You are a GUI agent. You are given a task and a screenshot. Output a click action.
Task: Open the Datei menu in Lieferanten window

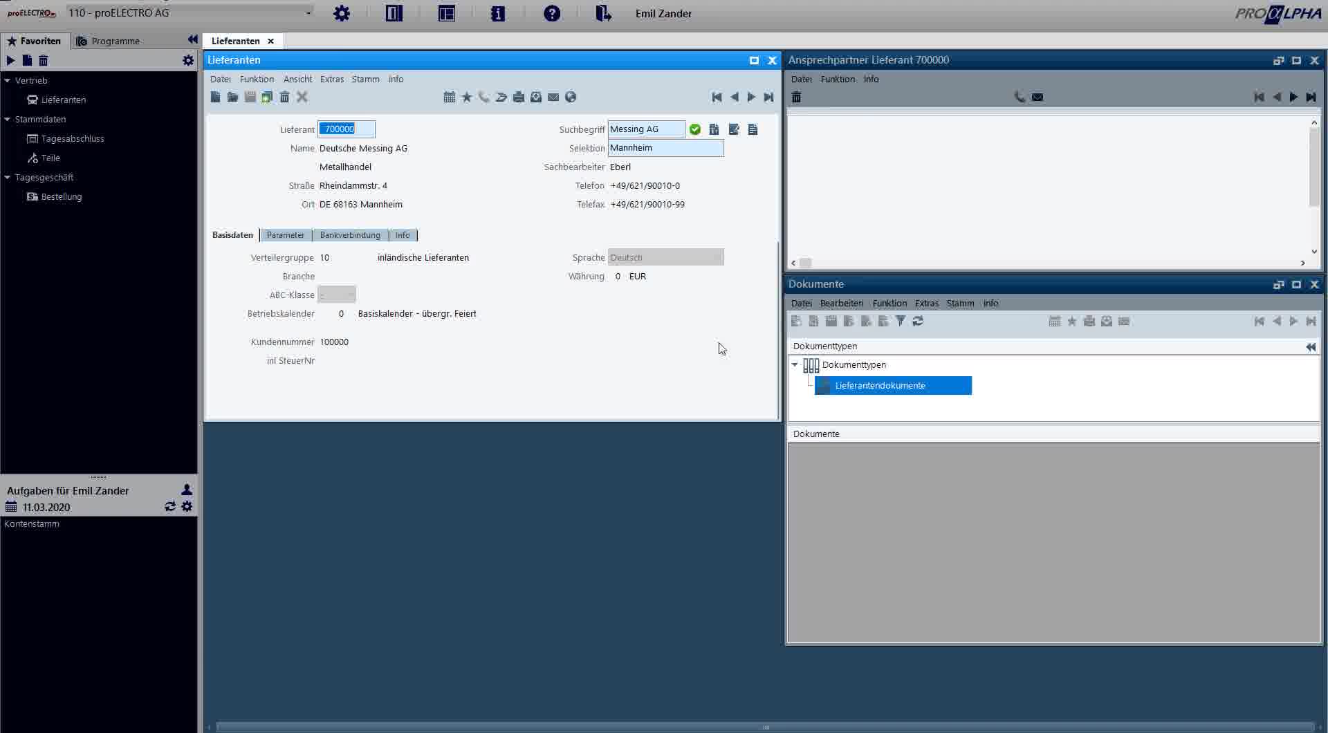click(x=221, y=79)
